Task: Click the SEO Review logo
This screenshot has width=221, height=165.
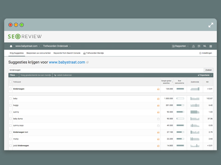Action: [x=25, y=37]
